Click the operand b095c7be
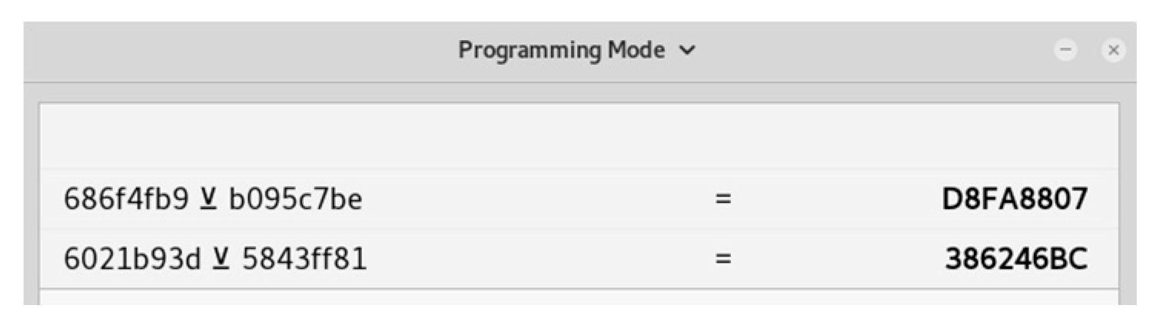The height and width of the screenshot is (325, 1153). point(295,200)
